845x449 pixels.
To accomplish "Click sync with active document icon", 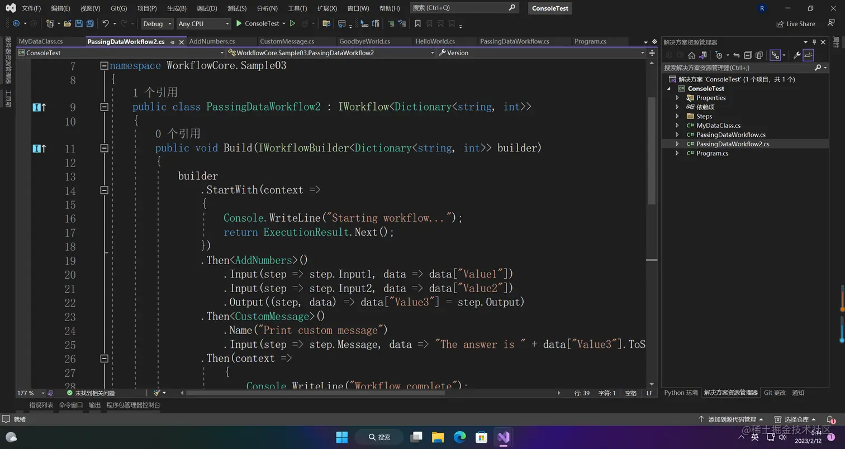I will coord(737,55).
